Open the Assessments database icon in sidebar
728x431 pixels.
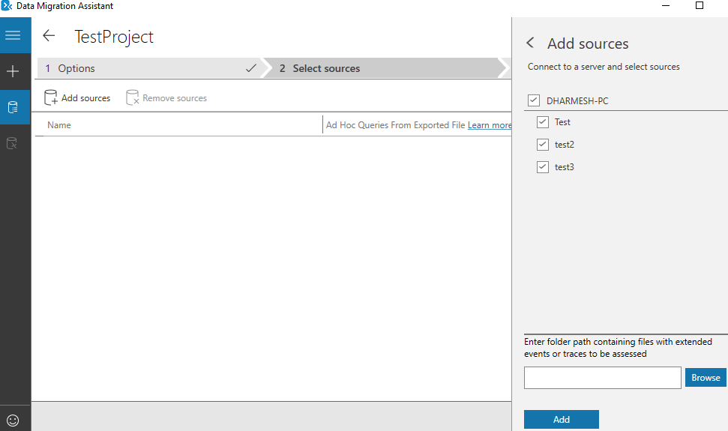[x=13, y=107]
